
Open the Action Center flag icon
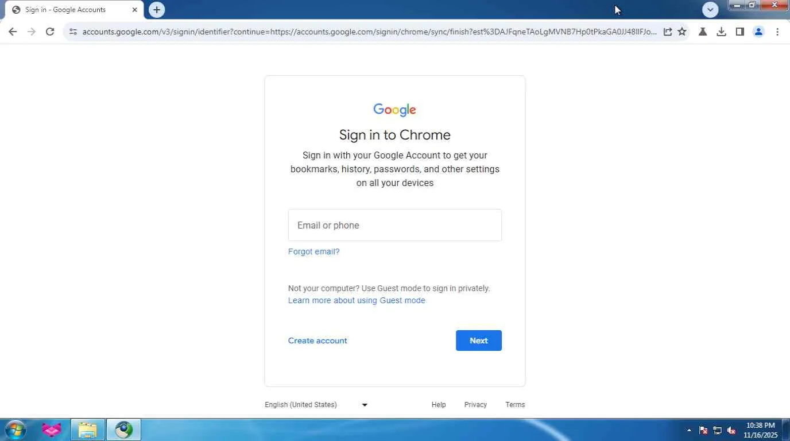coord(703,430)
